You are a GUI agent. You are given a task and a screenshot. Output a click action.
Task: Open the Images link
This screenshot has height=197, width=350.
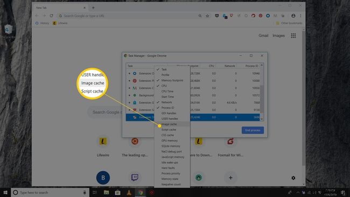(x=278, y=36)
